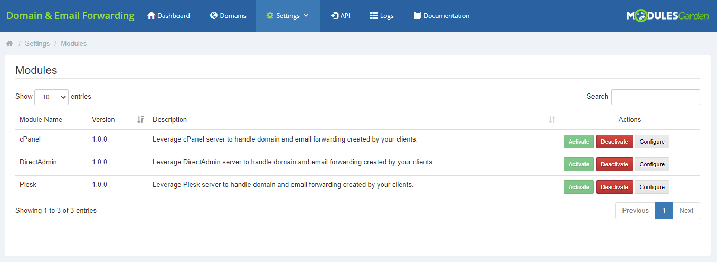Click the DirectAdmin description text

293,162
